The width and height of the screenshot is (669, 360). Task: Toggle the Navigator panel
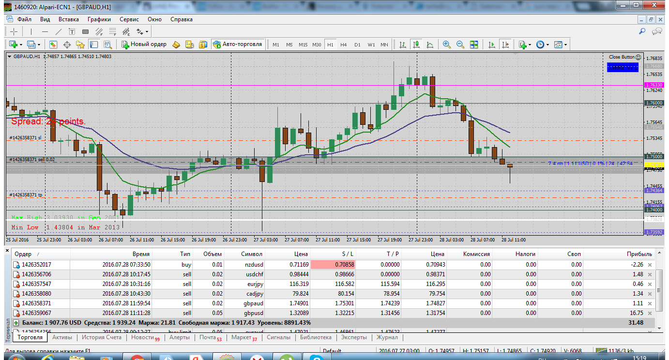(80, 45)
